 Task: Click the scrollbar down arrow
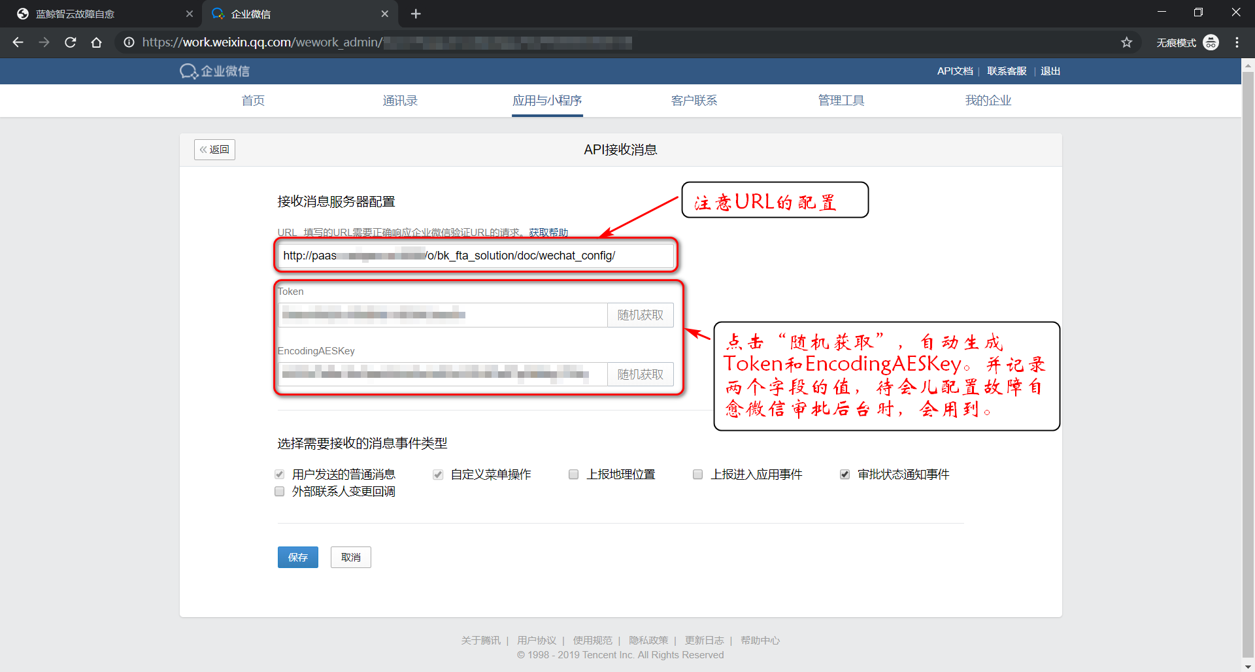coord(1248,666)
